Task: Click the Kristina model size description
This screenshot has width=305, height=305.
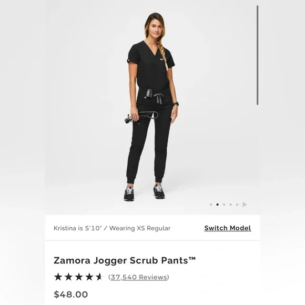Action: pyautogui.click(x=112, y=228)
